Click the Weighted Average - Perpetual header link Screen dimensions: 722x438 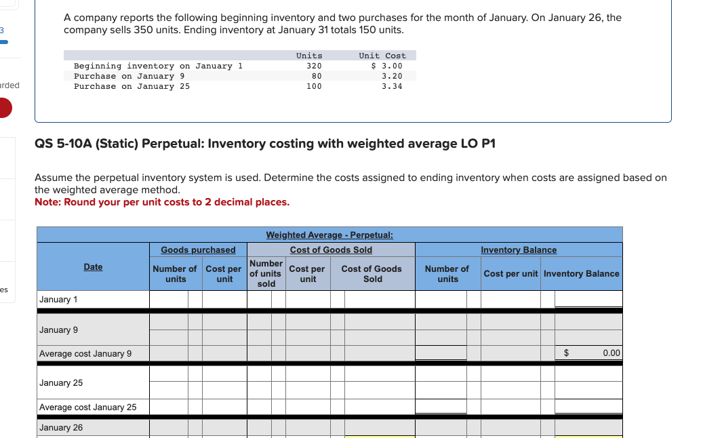[x=329, y=235]
